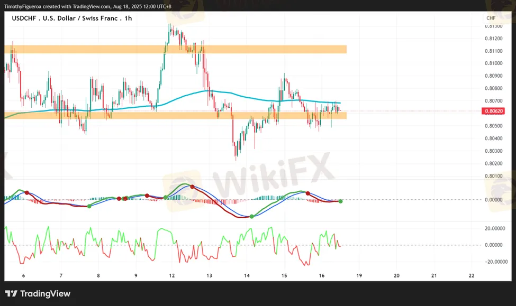Select the lower orange support zone

point(175,115)
